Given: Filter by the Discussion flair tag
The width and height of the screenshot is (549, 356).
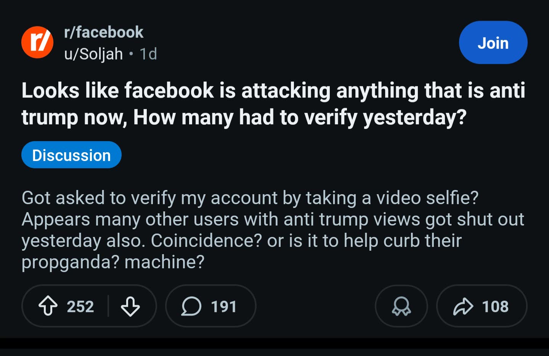Looking at the screenshot, I should pos(71,155).
